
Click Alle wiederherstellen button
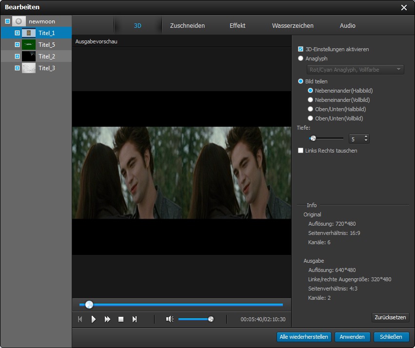coord(304,337)
